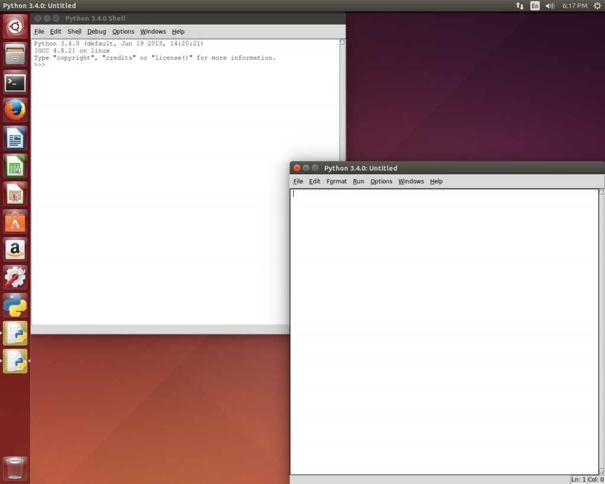
Task: Open the Format menu in the Untitled editor
Action: tap(336, 181)
